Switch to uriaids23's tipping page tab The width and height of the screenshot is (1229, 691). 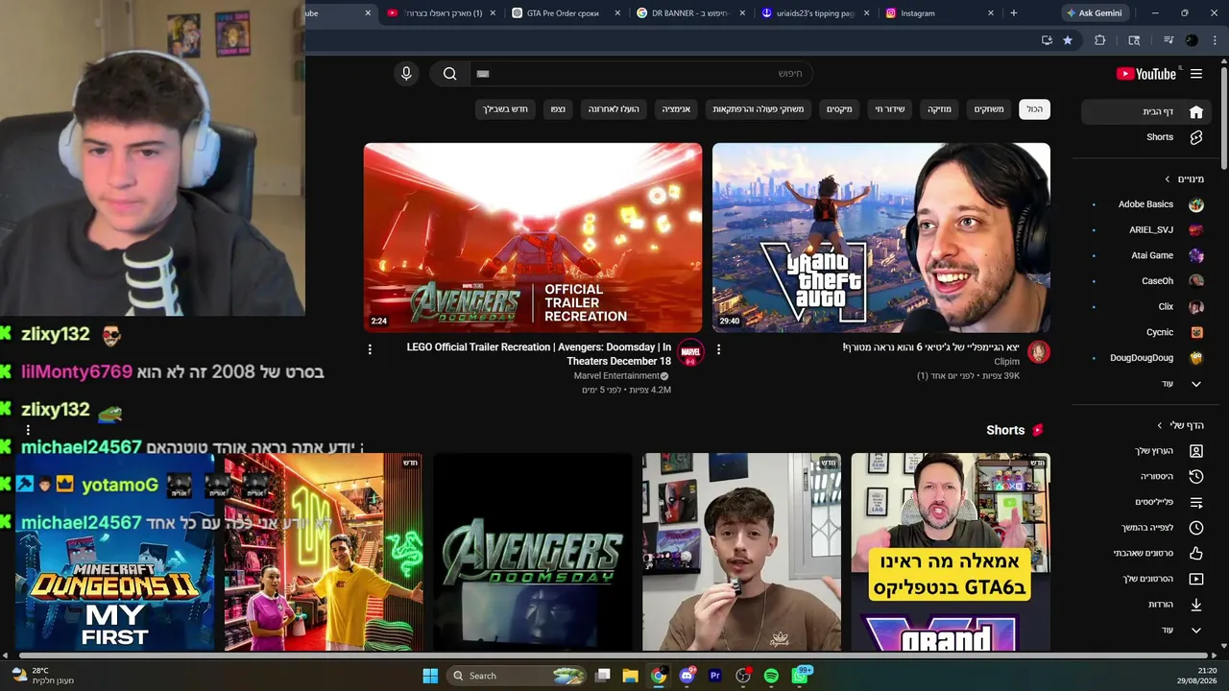pos(813,13)
